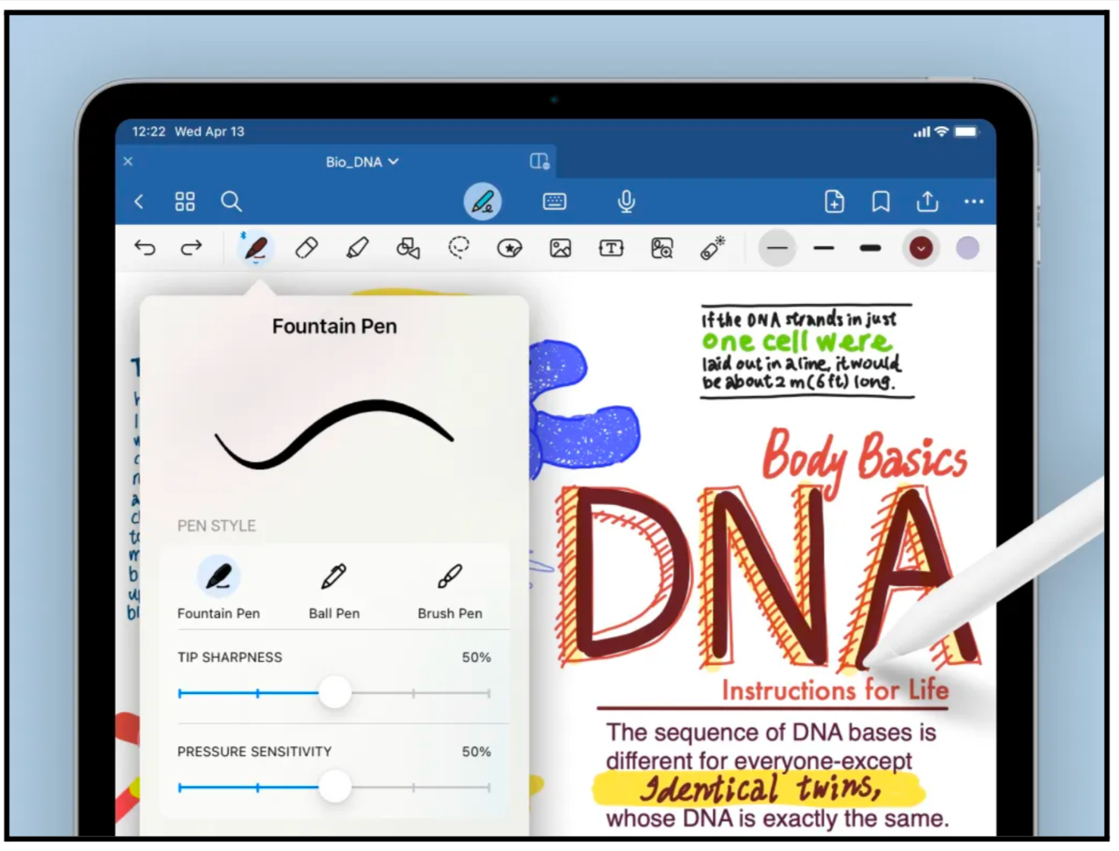Viewport: 1119px width, 851px height.
Task: Open Search in the notebook
Action: click(x=231, y=201)
